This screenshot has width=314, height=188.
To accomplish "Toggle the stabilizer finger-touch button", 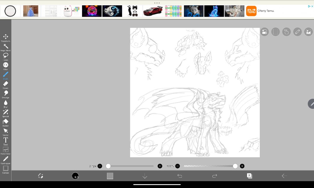I will coord(286,32).
